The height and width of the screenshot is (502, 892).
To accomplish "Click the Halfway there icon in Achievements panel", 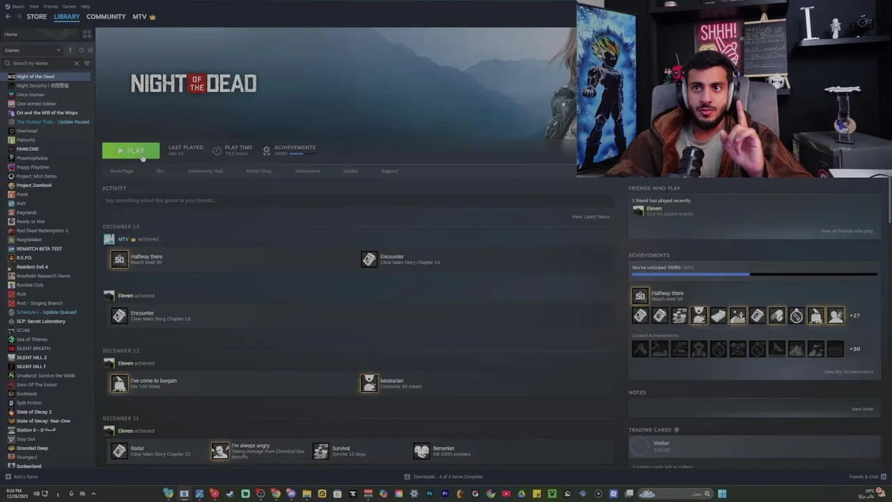I will 640,296.
